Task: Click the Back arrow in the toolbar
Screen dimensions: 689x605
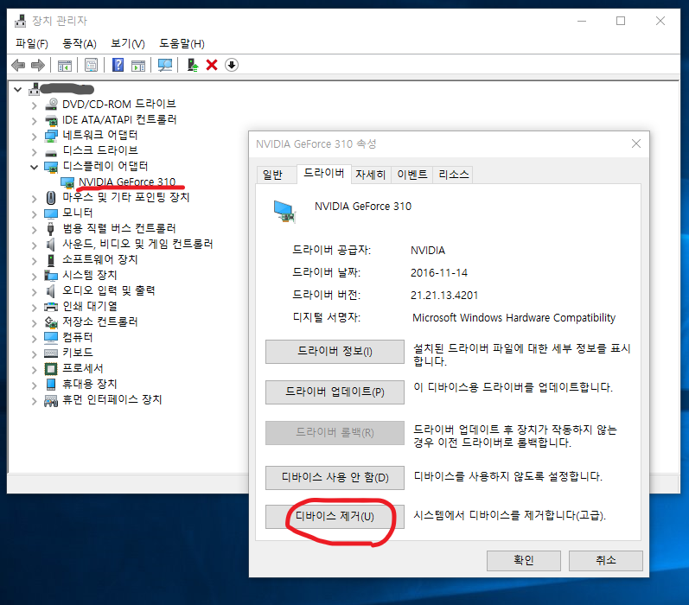Action: pos(18,65)
